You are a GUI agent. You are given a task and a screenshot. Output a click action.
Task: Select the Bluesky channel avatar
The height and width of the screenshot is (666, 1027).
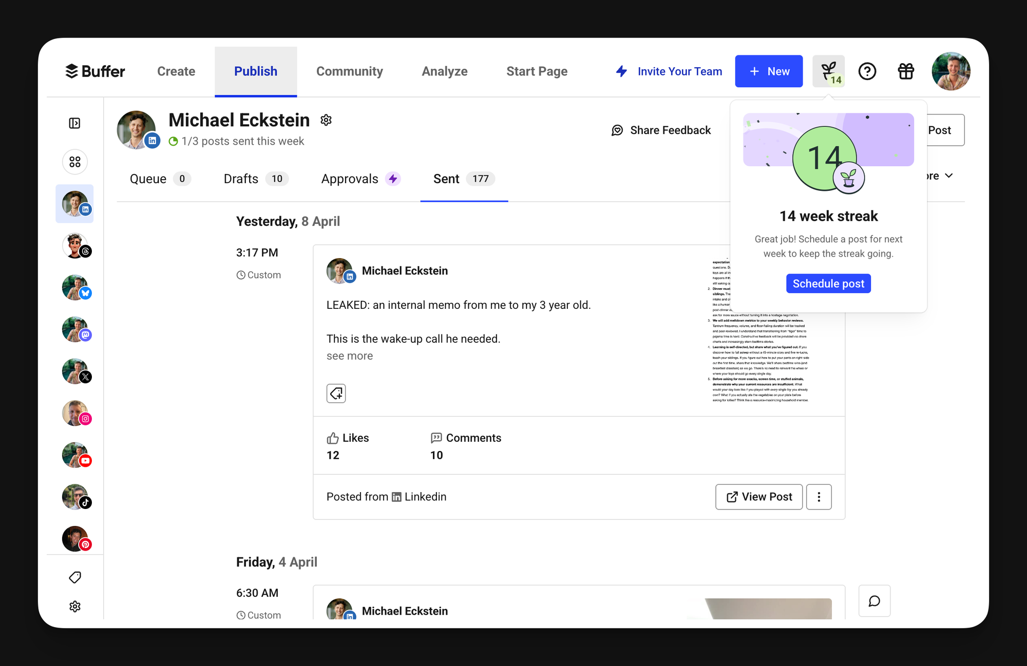coord(75,288)
